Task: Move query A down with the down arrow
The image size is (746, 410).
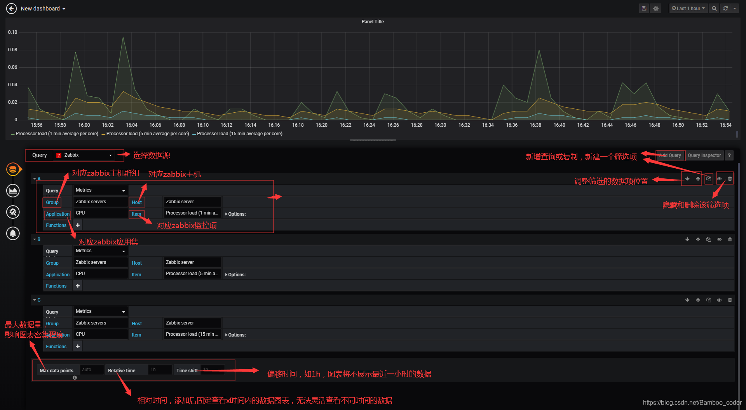Action: [687, 179]
